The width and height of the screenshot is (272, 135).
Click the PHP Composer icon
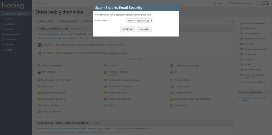coord(39,72)
